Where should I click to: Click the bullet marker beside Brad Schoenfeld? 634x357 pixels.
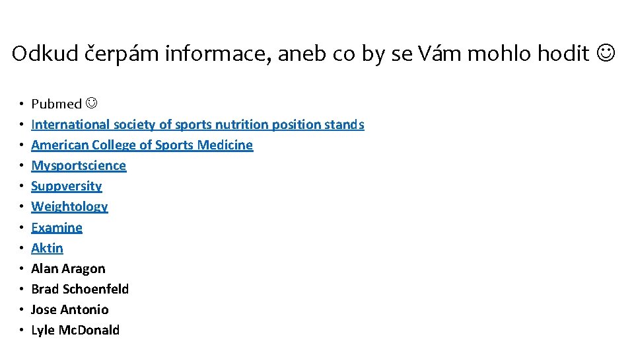pyautogui.click(x=21, y=290)
